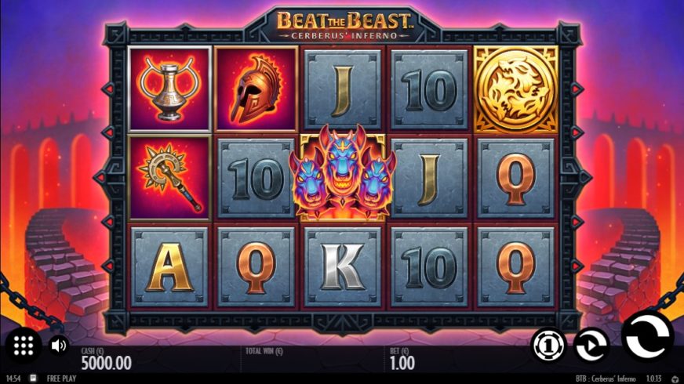Click the golden Cerberus emblem scatter symbol

(515, 89)
